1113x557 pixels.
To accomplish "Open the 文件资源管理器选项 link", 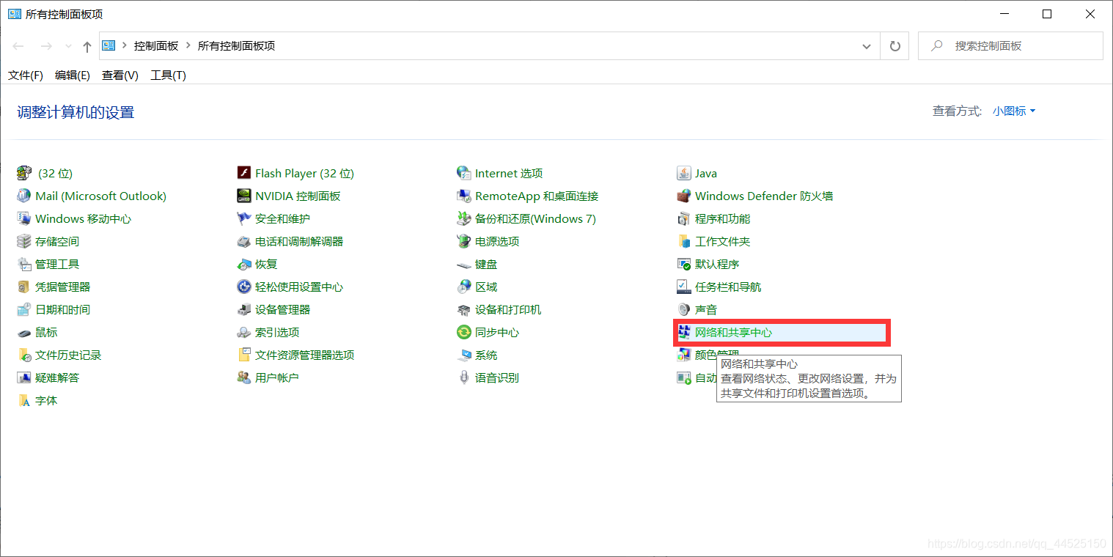I will 304,355.
